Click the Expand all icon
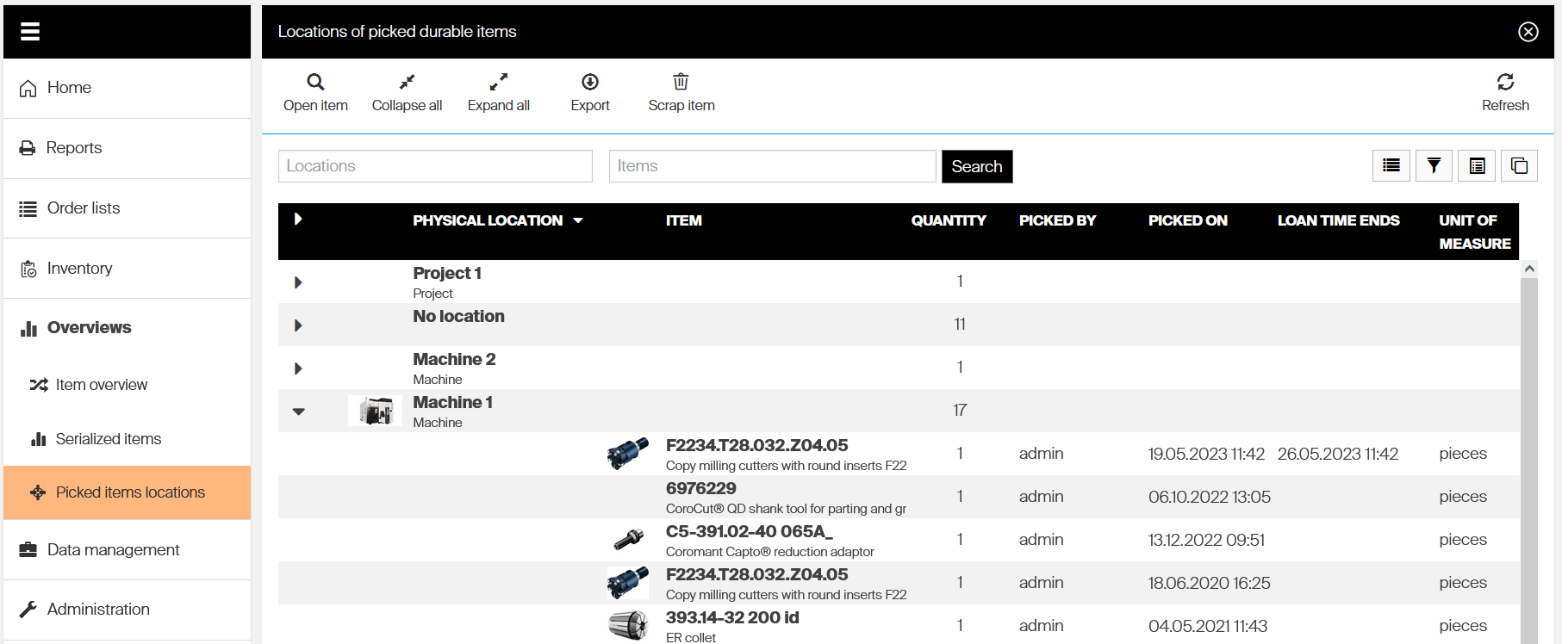The image size is (1562, 644). [498, 83]
